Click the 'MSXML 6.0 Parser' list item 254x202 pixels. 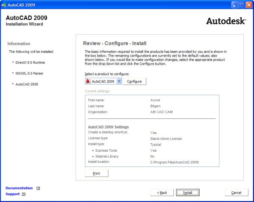(29, 74)
